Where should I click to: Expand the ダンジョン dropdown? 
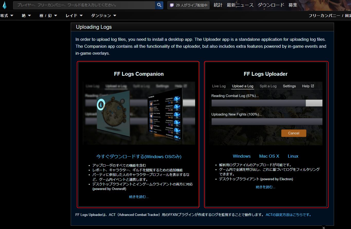[x=103, y=15]
